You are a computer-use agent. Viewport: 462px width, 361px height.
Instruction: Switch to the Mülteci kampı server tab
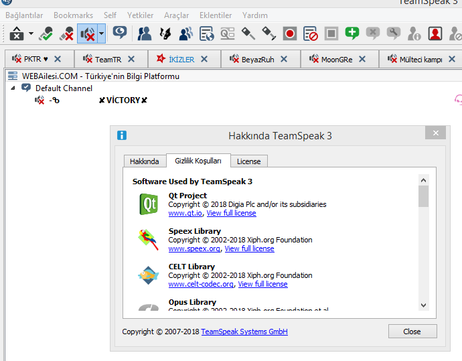coord(420,59)
